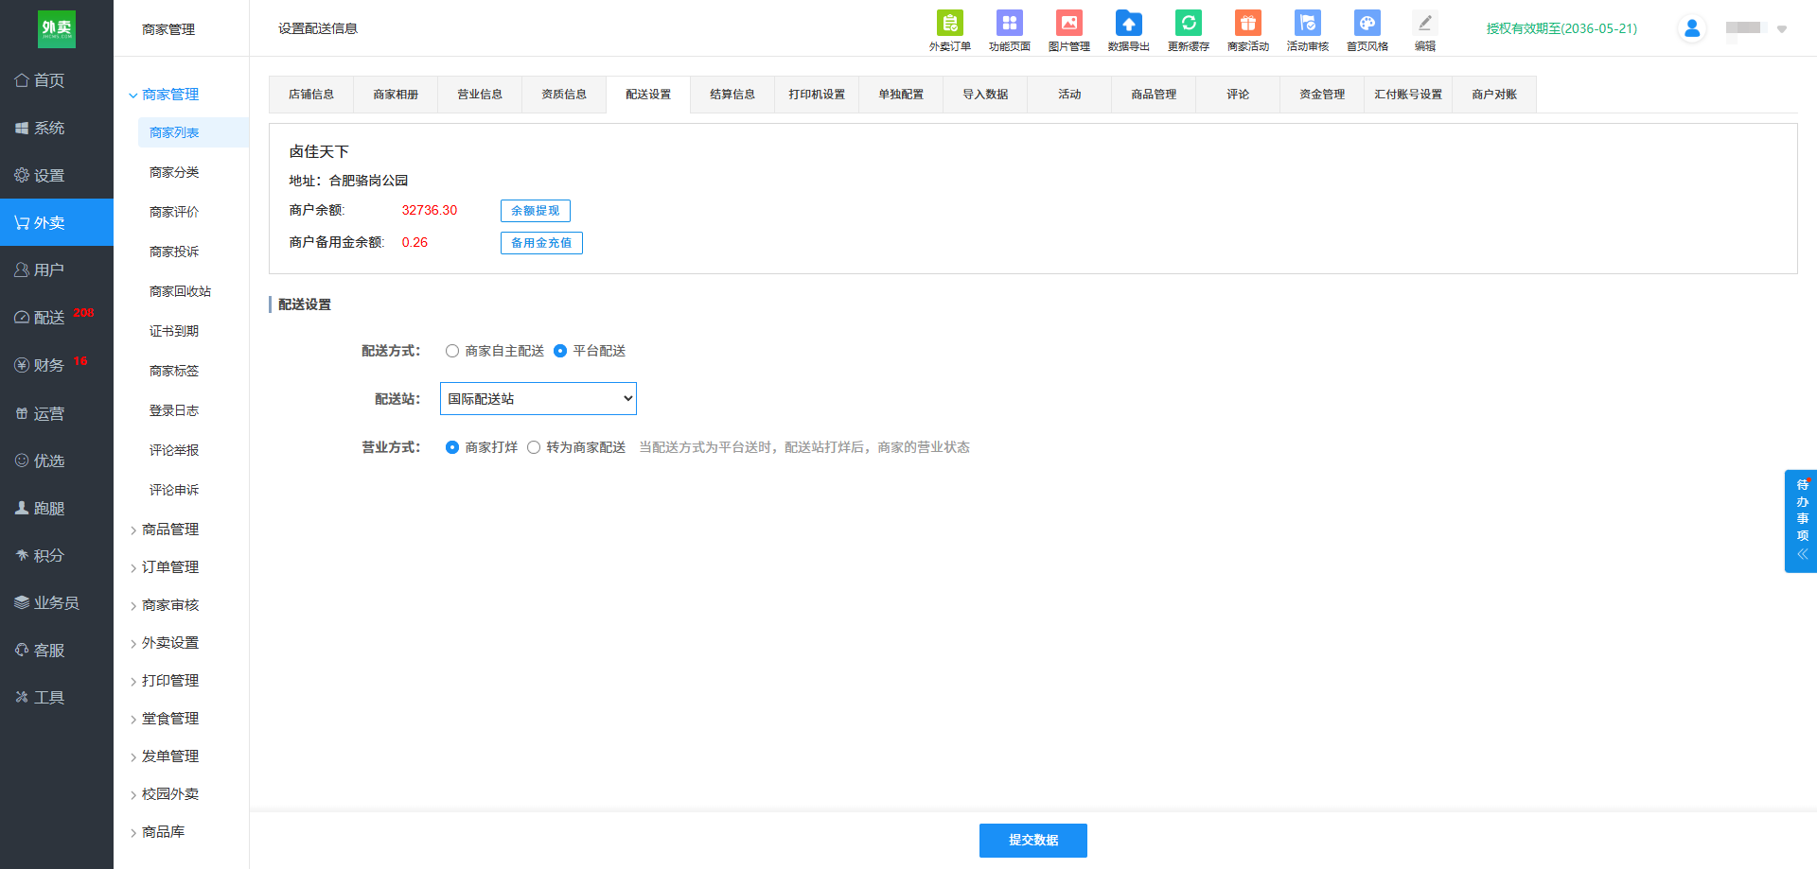1817x869 pixels.
Task: Open 设置 in the sidebar
Action: click(x=57, y=175)
